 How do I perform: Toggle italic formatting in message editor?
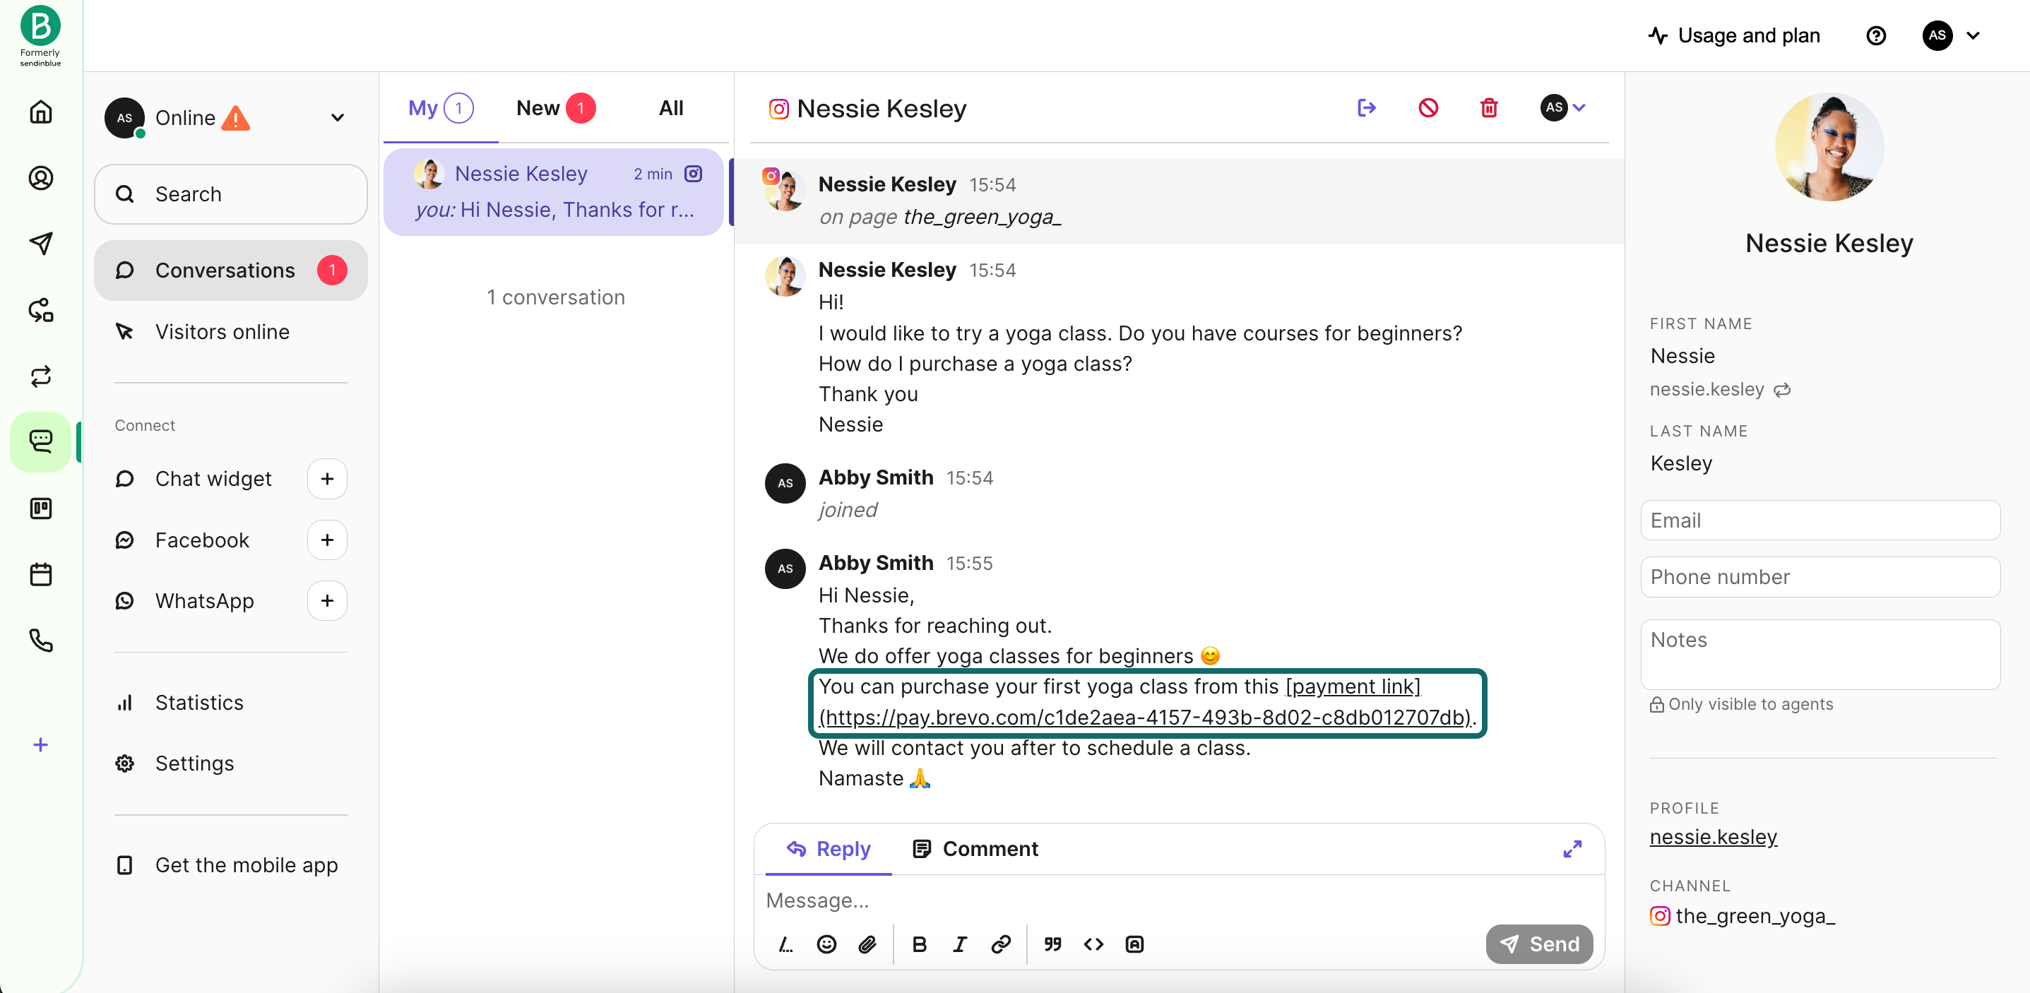(960, 944)
